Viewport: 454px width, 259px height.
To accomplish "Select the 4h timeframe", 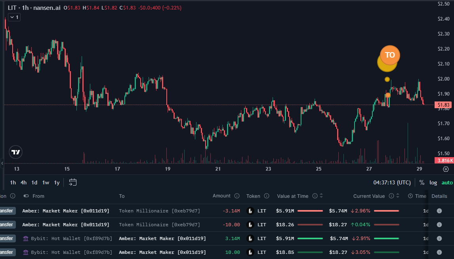I will coord(23,182).
